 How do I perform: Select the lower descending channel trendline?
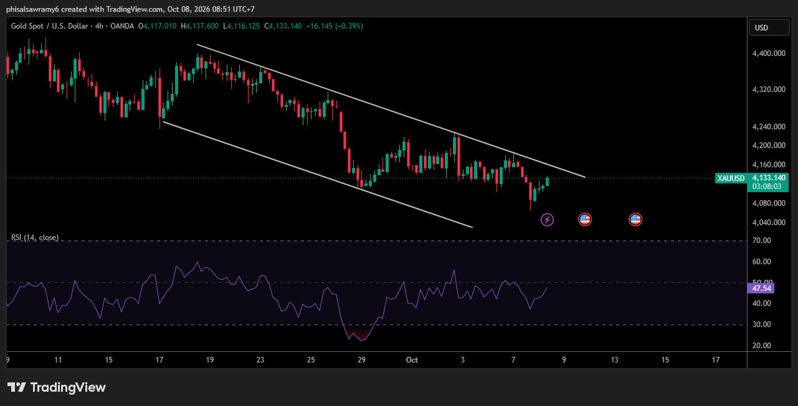click(x=318, y=174)
